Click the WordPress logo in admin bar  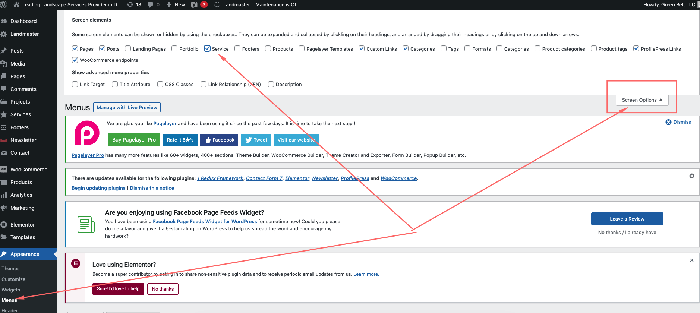point(3,4)
